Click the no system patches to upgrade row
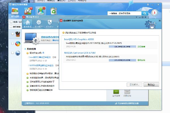This screenshot has width=170, height=113. (x=42, y=82)
